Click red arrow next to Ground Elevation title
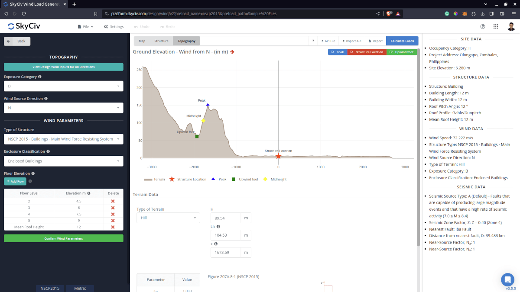This screenshot has width=520, height=292. pyautogui.click(x=232, y=52)
